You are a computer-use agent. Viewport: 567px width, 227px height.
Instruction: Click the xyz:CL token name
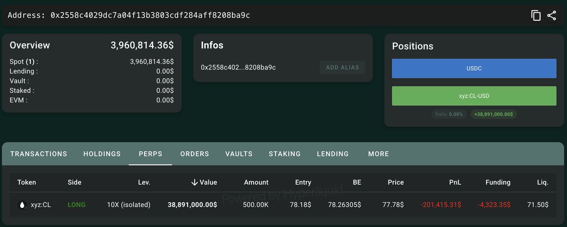41,205
